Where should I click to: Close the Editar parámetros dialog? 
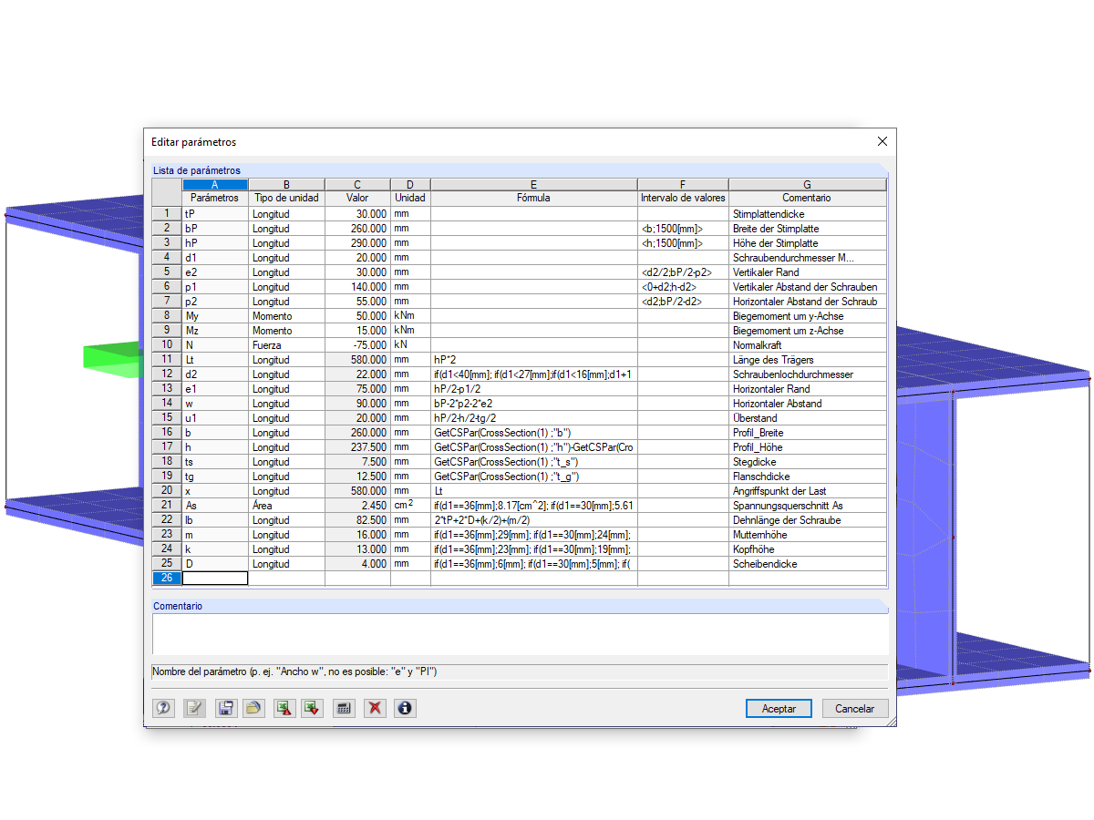pyautogui.click(x=882, y=141)
